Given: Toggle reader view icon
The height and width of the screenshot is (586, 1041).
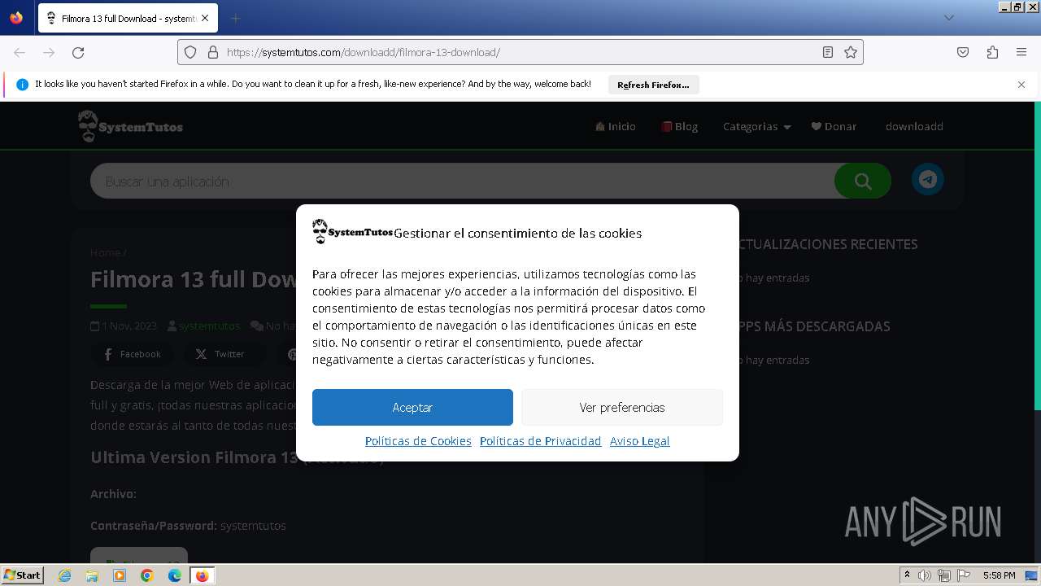Looking at the screenshot, I should [x=828, y=52].
